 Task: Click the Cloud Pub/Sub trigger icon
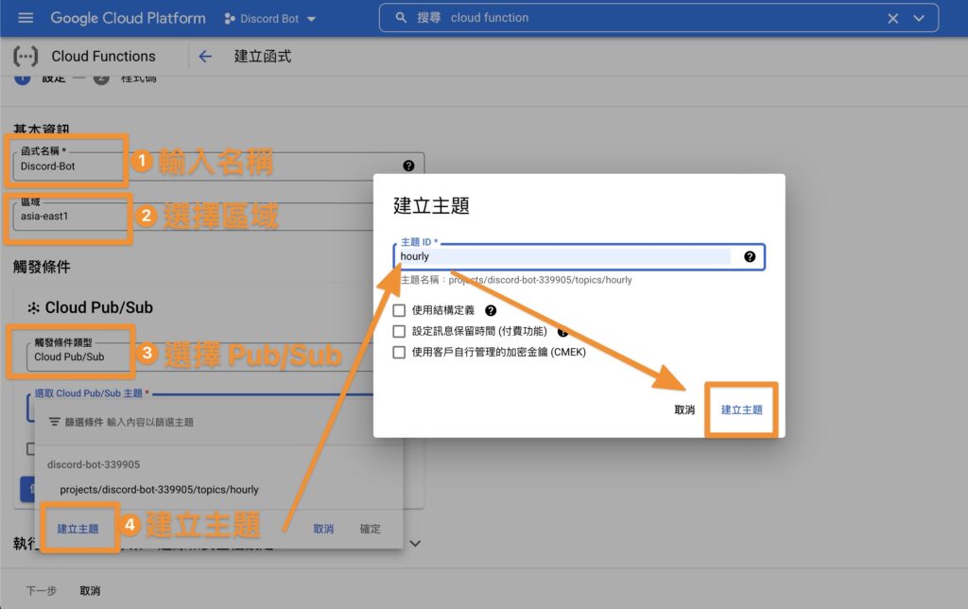tap(33, 307)
